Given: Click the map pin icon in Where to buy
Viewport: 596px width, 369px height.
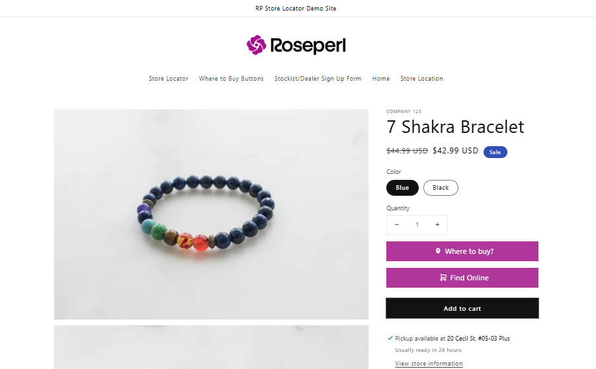Looking at the screenshot, I should pos(438,251).
